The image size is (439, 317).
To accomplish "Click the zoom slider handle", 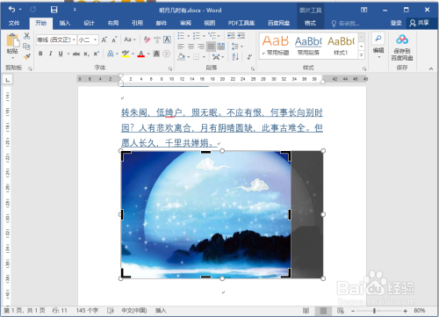I will pos(374,311).
